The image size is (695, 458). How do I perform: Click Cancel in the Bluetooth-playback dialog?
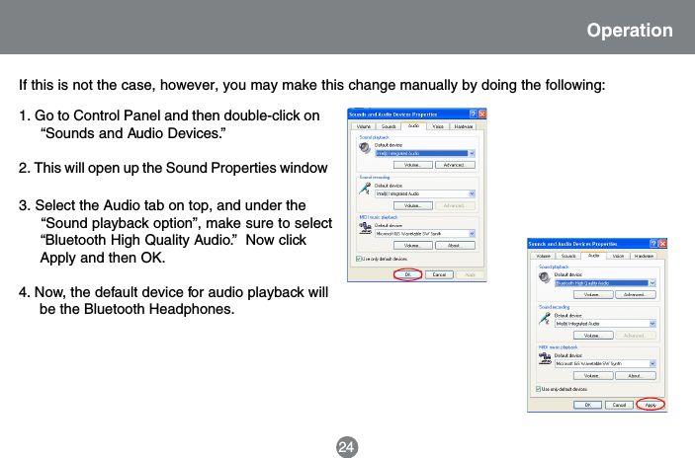(619, 405)
